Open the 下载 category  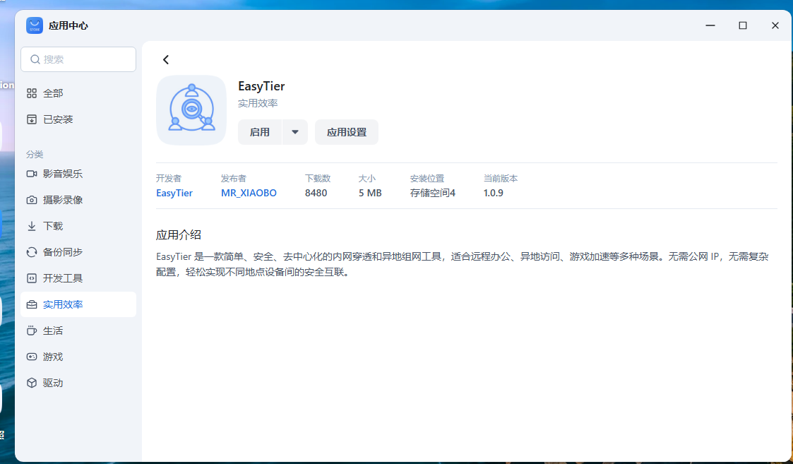pyautogui.click(x=78, y=226)
